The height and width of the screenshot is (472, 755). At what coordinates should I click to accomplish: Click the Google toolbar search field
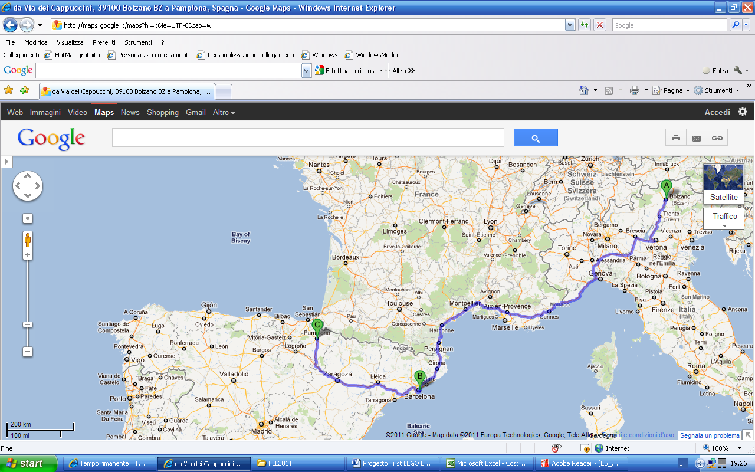[x=169, y=71]
